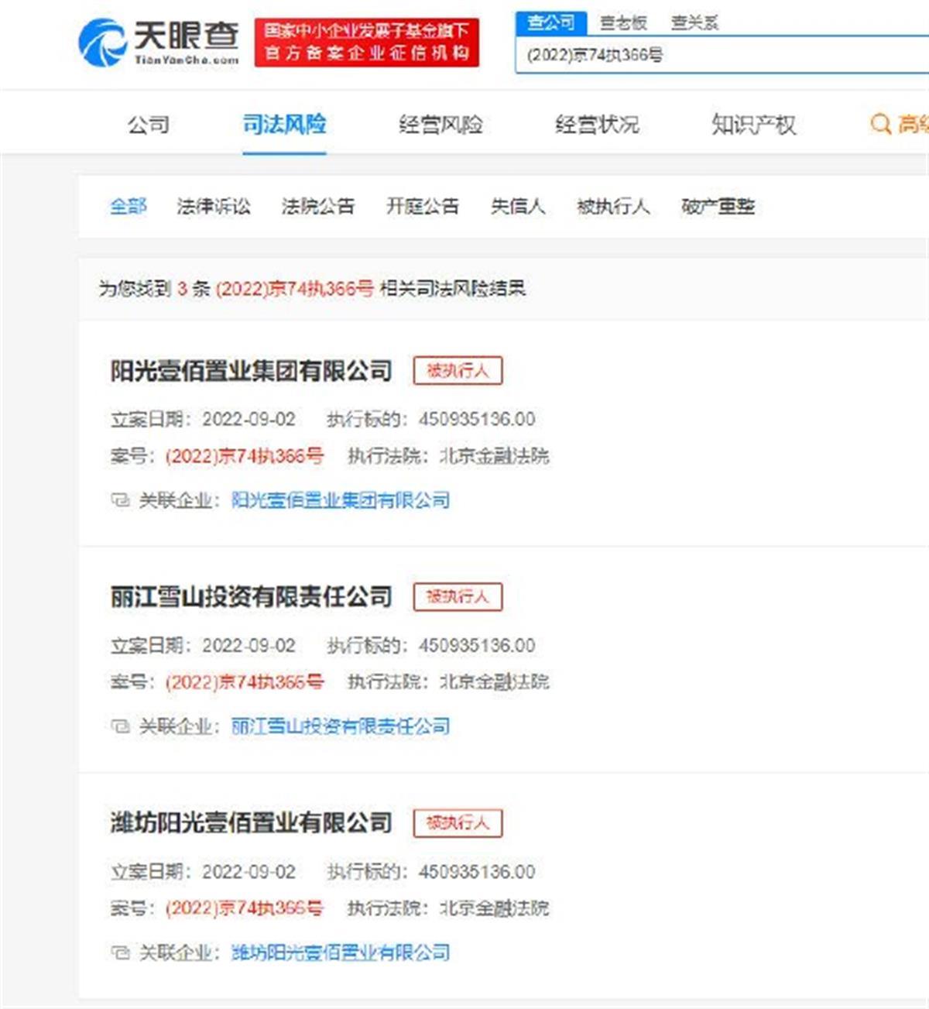The image size is (929, 1009).
Task: Go to the 知识产权 tab
Action: tap(753, 124)
